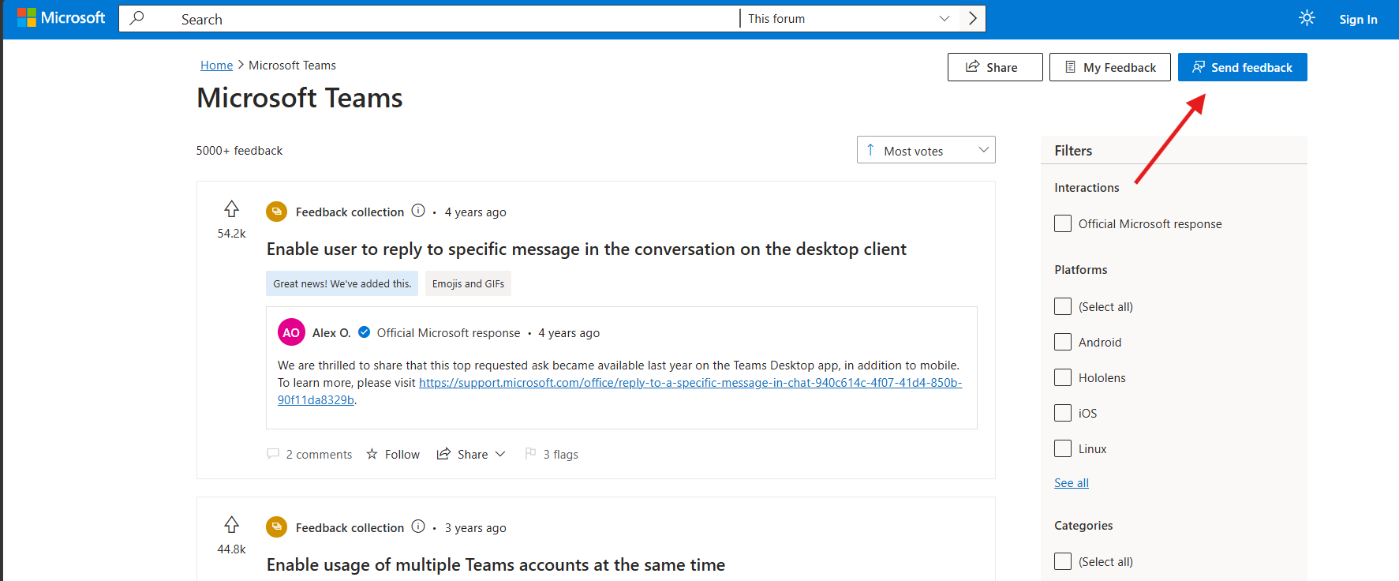Tick the Android platform checkbox
The height and width of the screenshot is (581, 1399).
coord(1063,342)
